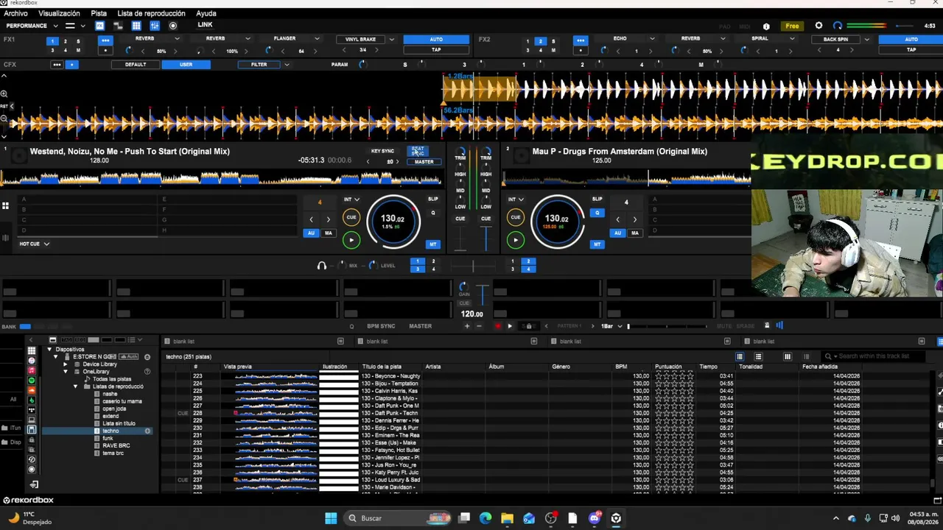Toggle the 2-deck layout icon
The width and height of the screenshot is (943, 530).
click(x=70, y=26)
